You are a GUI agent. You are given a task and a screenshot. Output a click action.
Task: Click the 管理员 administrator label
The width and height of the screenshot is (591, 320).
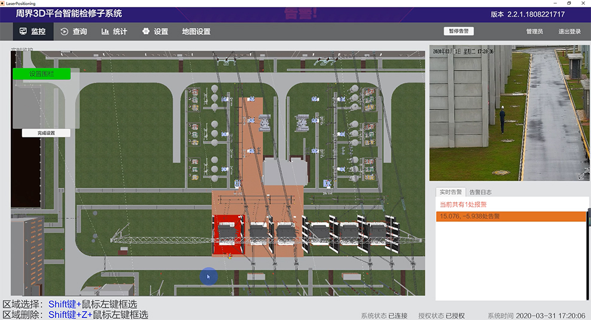tap(534, 32)
